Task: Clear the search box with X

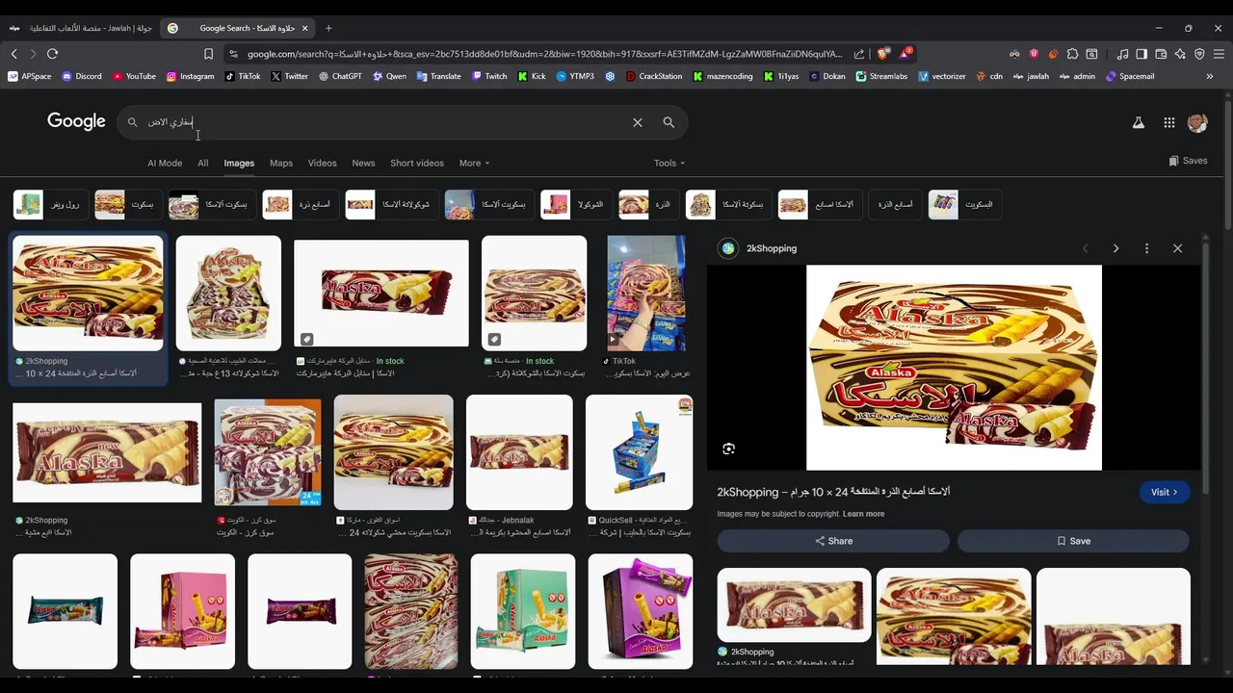Action: click(x=637, y=122)
